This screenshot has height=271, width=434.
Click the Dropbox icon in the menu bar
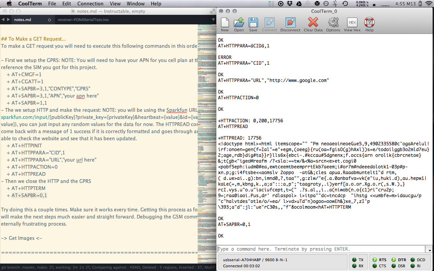[x=289, y=4]
